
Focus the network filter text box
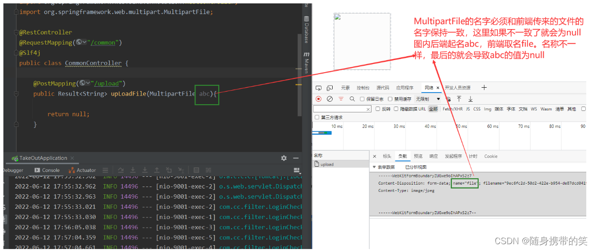[x=342, y=109]
